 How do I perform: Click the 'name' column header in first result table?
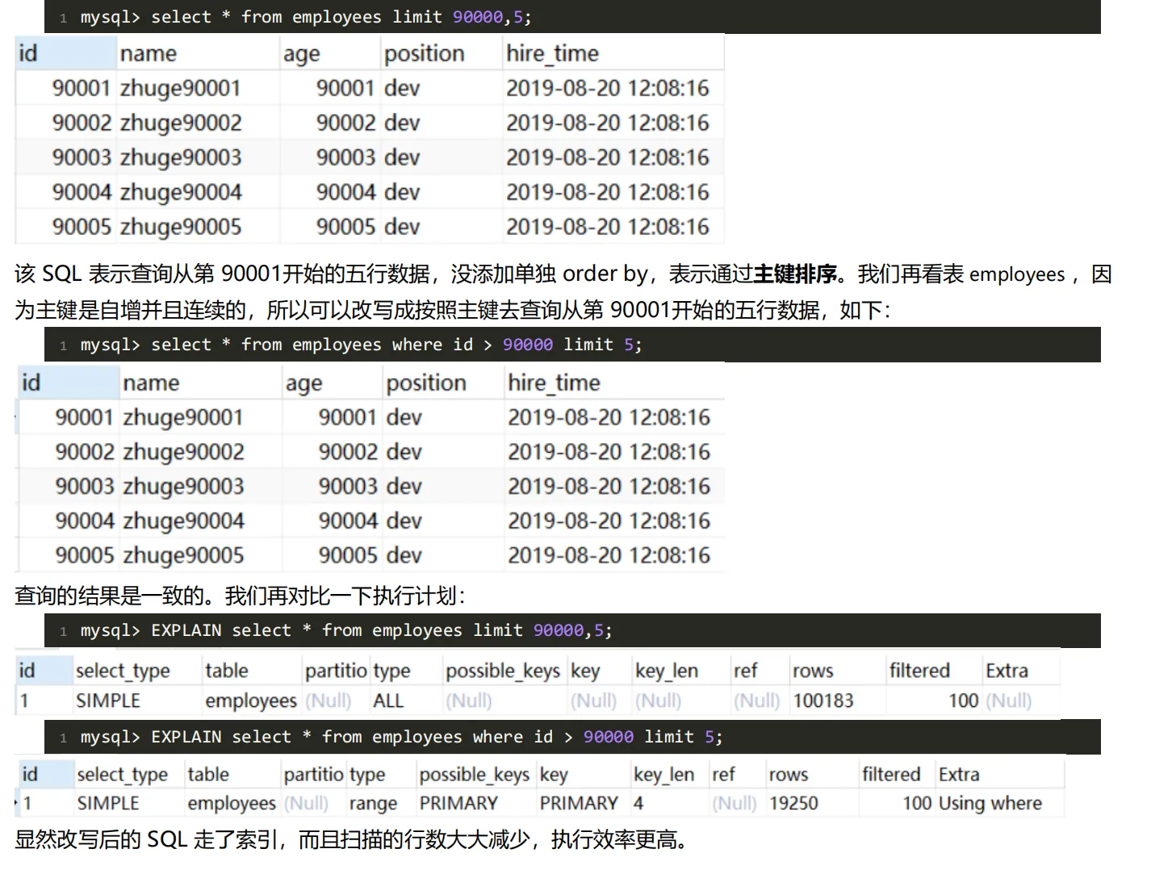(198, 53)
